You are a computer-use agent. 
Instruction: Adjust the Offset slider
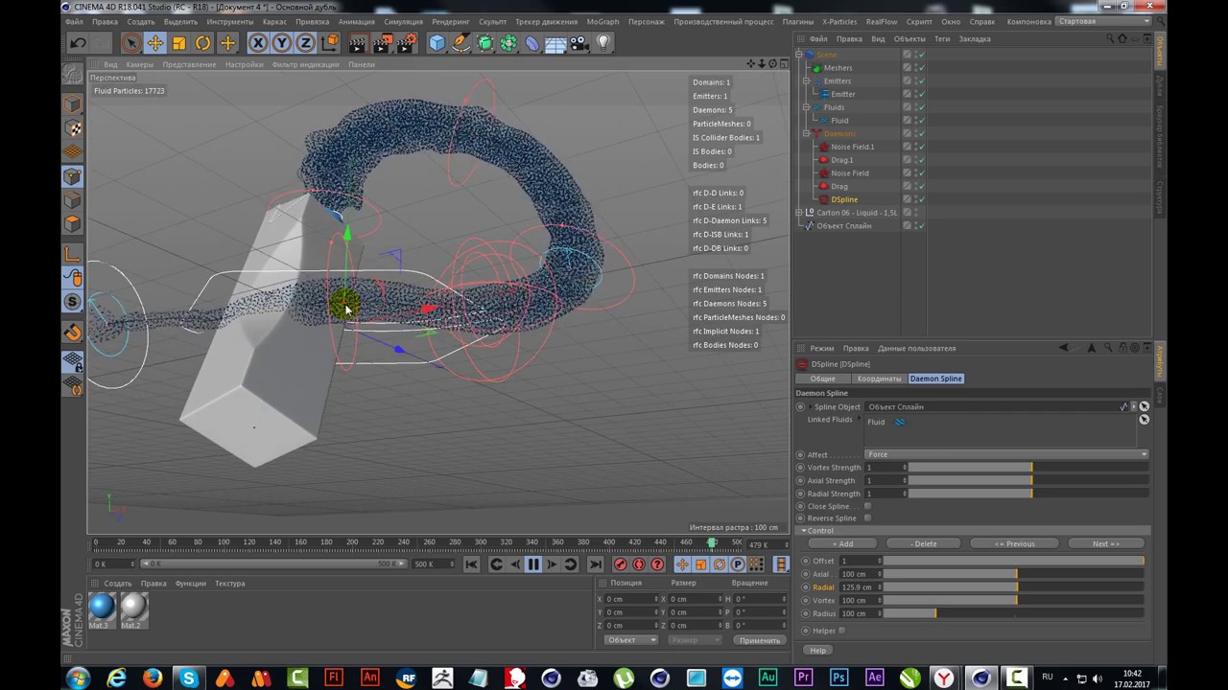[x=1013, y=561]
